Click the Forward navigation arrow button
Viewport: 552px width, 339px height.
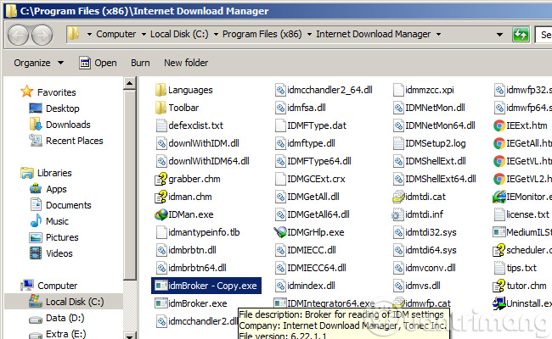(42, 35)
